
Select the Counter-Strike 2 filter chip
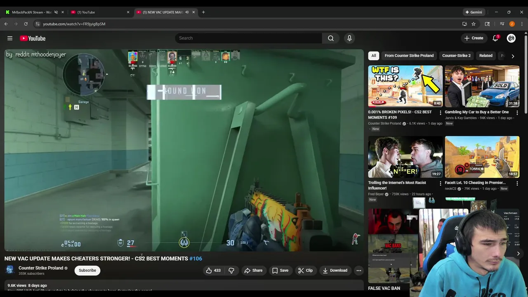tap(456, 56)
